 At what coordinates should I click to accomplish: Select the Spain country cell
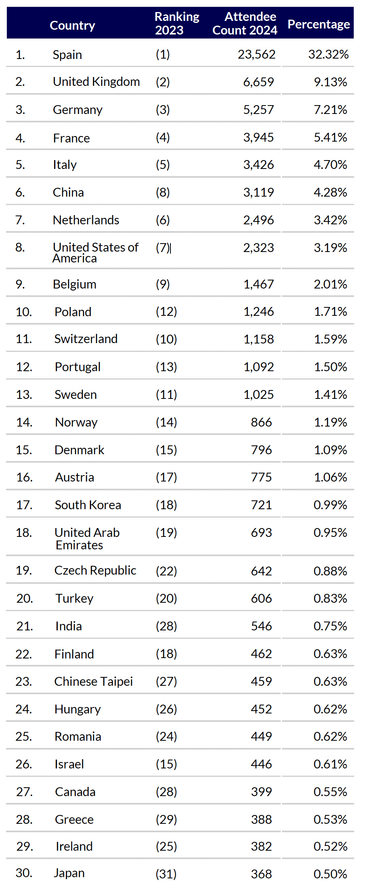tap(67, 55)
